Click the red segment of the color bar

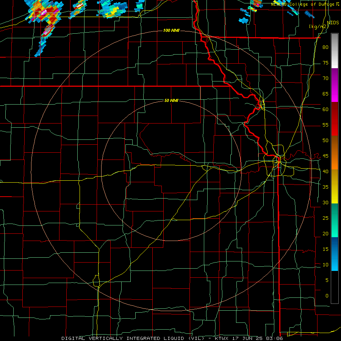coord(335,119)
